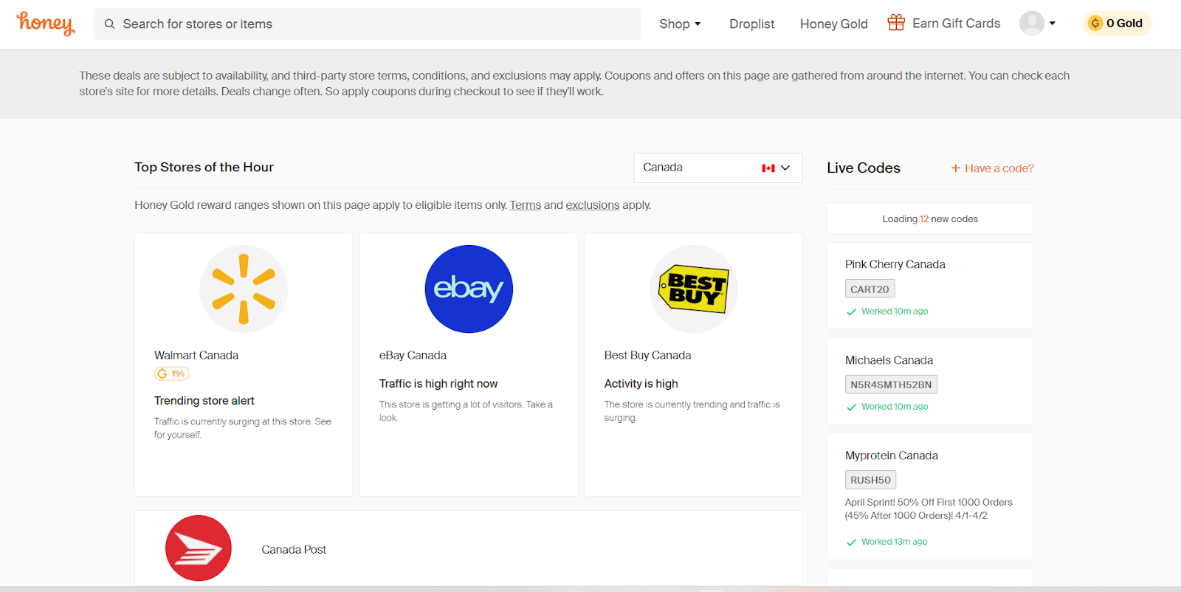
Task: Expand the Shop dropdown menu
Action: [x=680, y=24]
